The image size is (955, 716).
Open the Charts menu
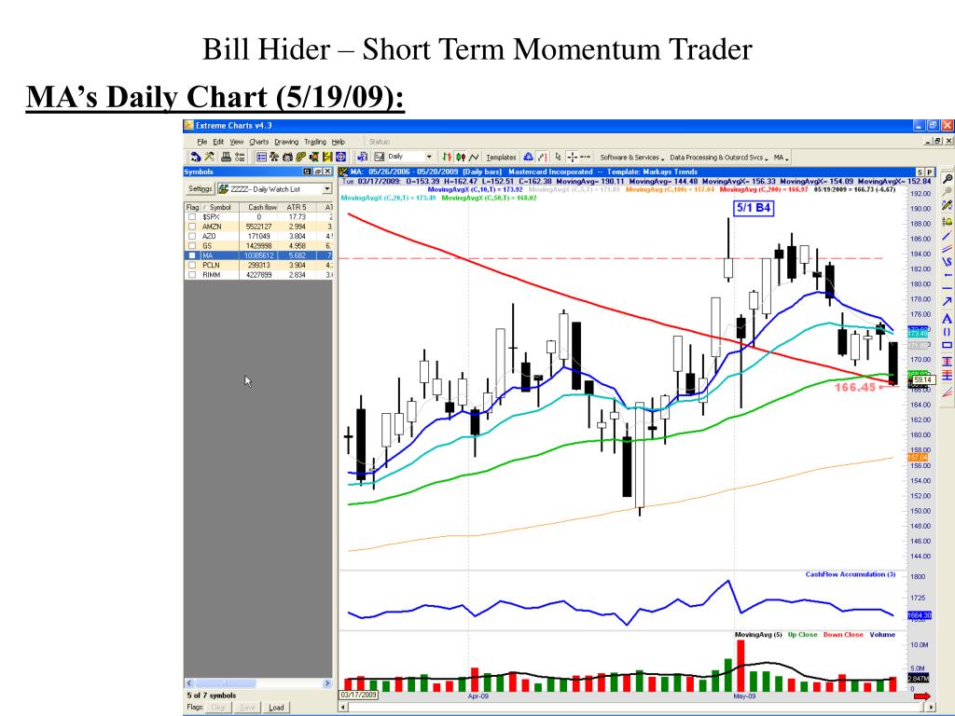(x=259, y=142)
